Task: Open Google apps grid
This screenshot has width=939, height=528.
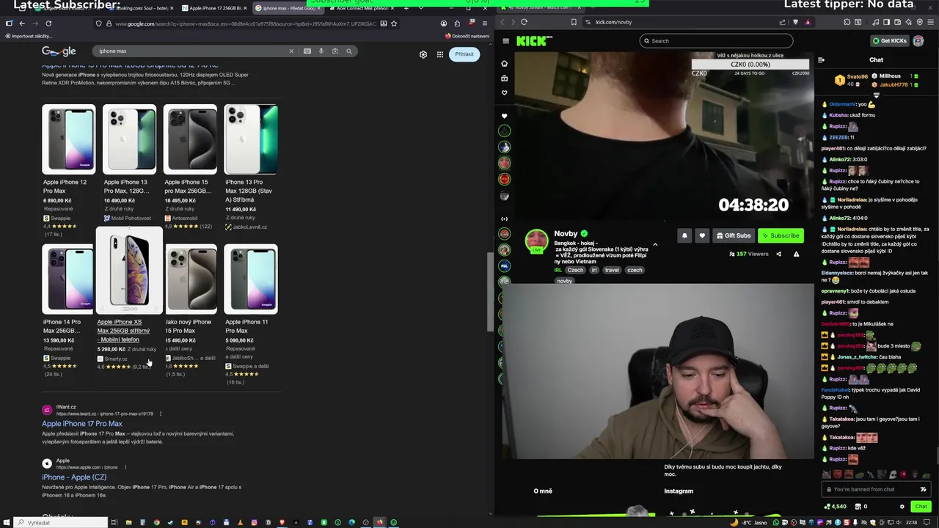Action: 440,54
